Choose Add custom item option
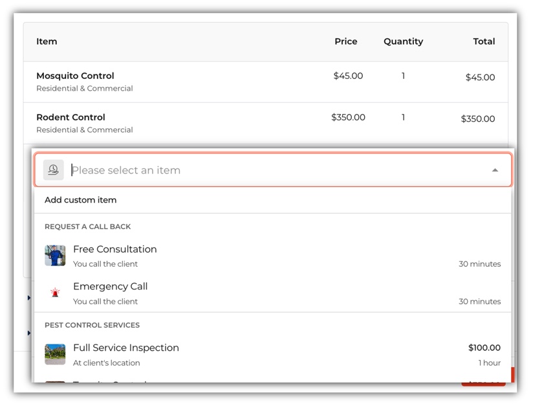533x404 pixels. (x=81, y=200)
